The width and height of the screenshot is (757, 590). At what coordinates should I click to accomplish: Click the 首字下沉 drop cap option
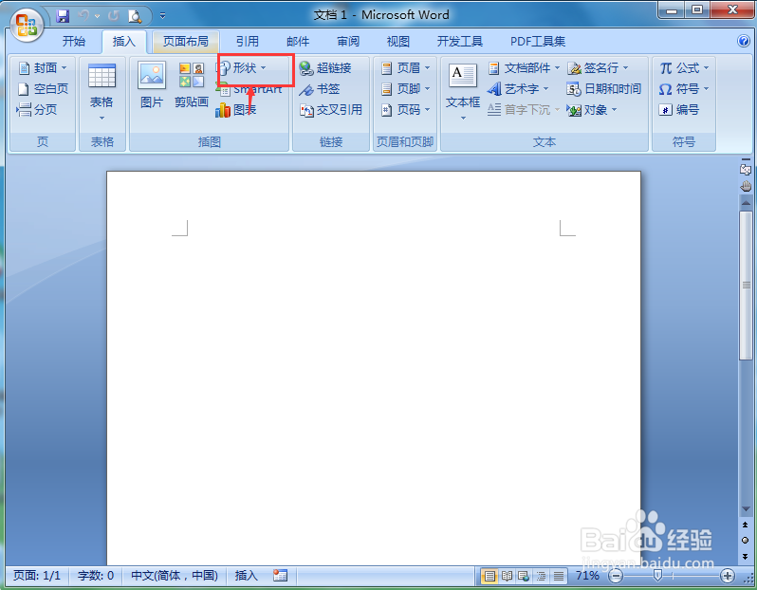point(524,110)
